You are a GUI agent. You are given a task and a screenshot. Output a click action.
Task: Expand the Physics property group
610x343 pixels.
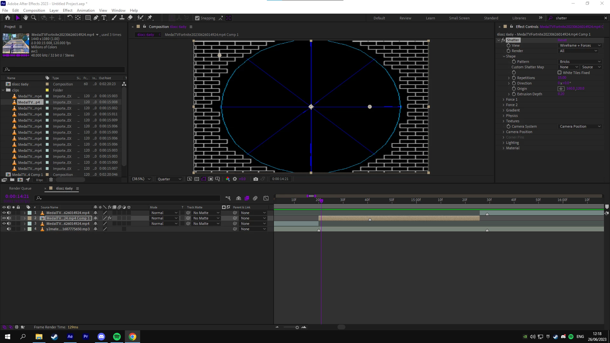504,116
